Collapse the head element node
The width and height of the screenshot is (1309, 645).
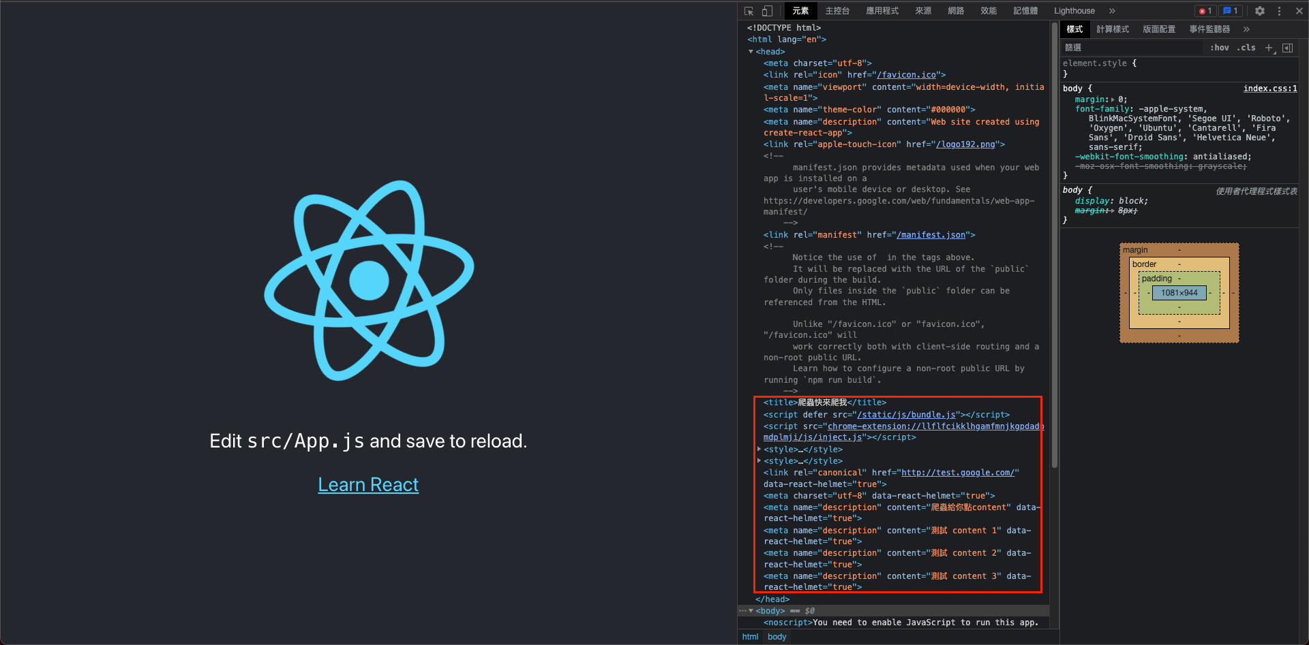[751, 52]
